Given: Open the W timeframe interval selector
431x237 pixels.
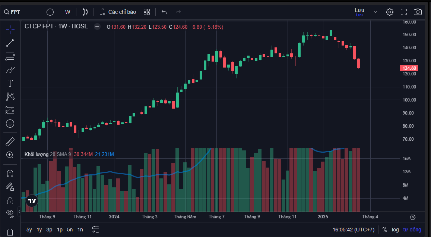Looking at the screenshot, I should tap(67, 12).
